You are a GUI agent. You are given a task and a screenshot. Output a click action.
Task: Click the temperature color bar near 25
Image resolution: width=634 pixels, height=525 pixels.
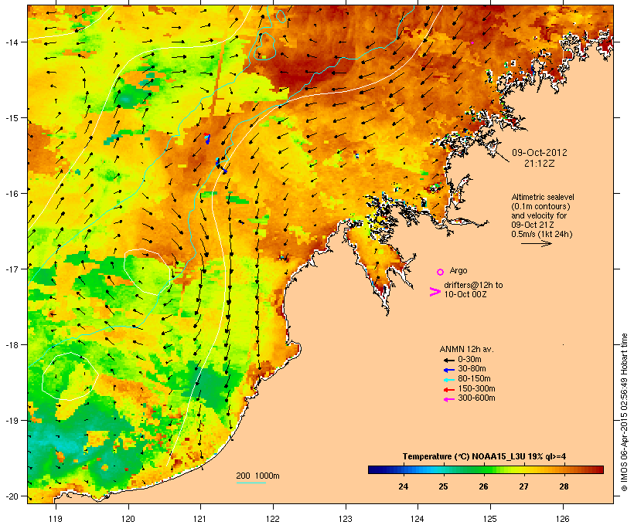[x=443, y=469]
